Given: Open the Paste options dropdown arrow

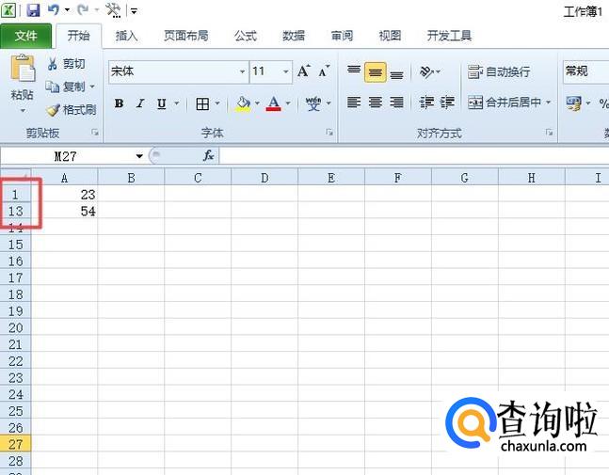Looking at the screenshot, I should (23, 111).
